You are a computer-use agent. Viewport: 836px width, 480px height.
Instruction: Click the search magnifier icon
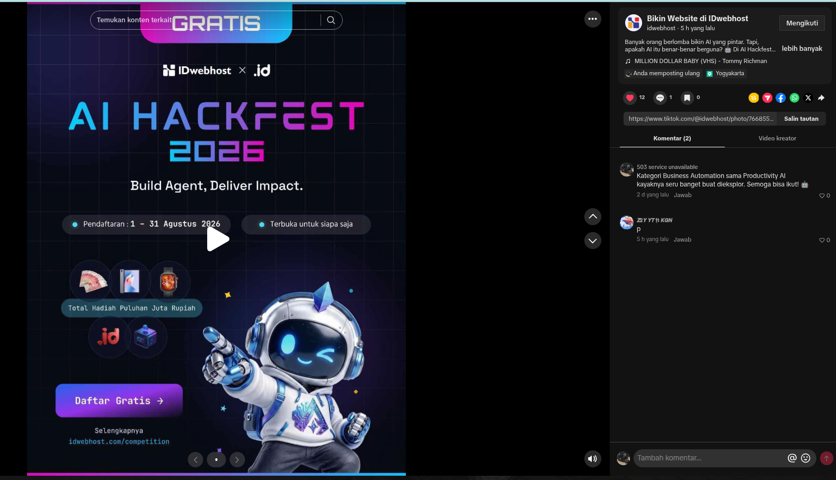click(x=331, y=20)
